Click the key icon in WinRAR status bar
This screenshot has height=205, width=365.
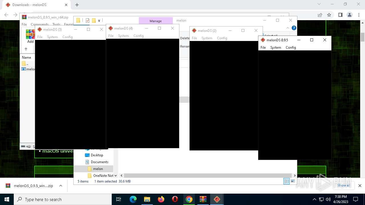pyautogui.click(x=29, y=147)
